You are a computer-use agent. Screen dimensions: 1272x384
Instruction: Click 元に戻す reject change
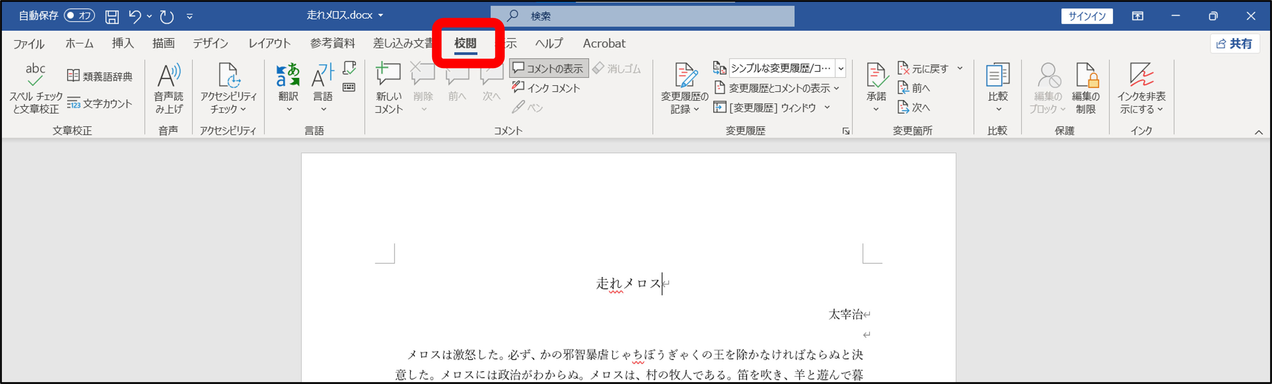(923, 68)
